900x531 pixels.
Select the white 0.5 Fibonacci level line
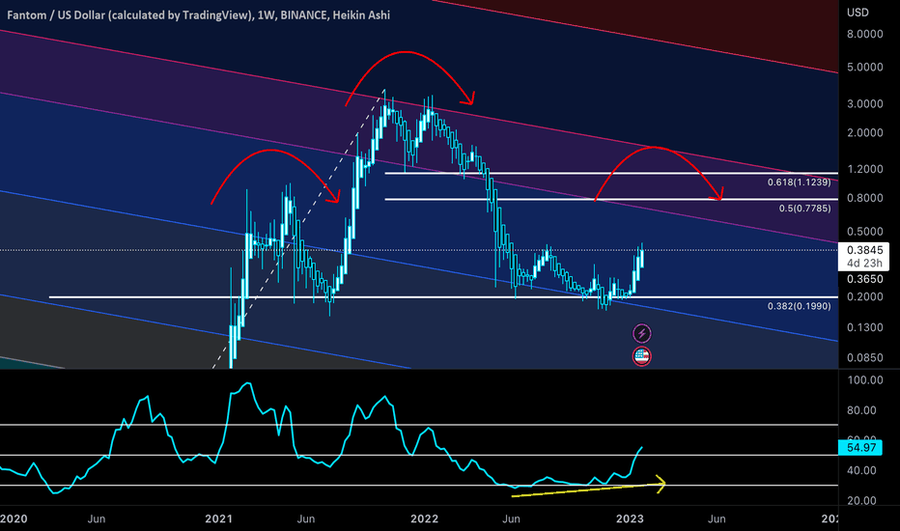pyautogui.click(x=611, y=199)
